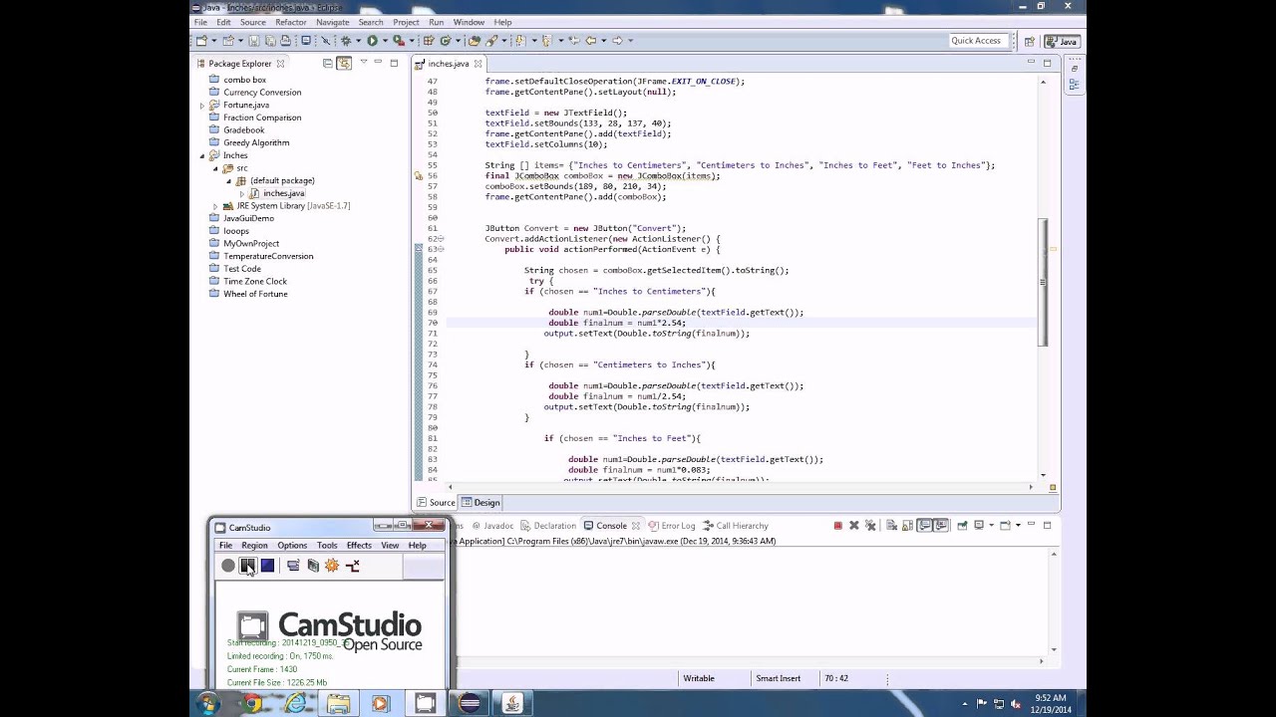Switch to the Design tab
The image size is (1276, 717).
click(480, 503)
